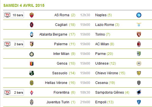Click the Inter Milan circular logo

click(32, 54)
